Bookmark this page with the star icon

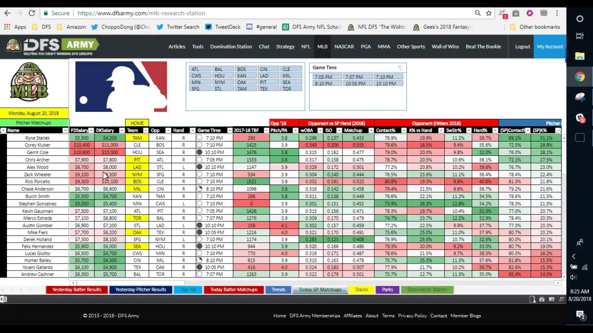489,13
